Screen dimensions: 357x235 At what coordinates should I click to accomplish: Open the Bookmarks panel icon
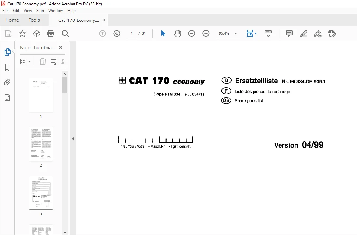coord(7,67)
